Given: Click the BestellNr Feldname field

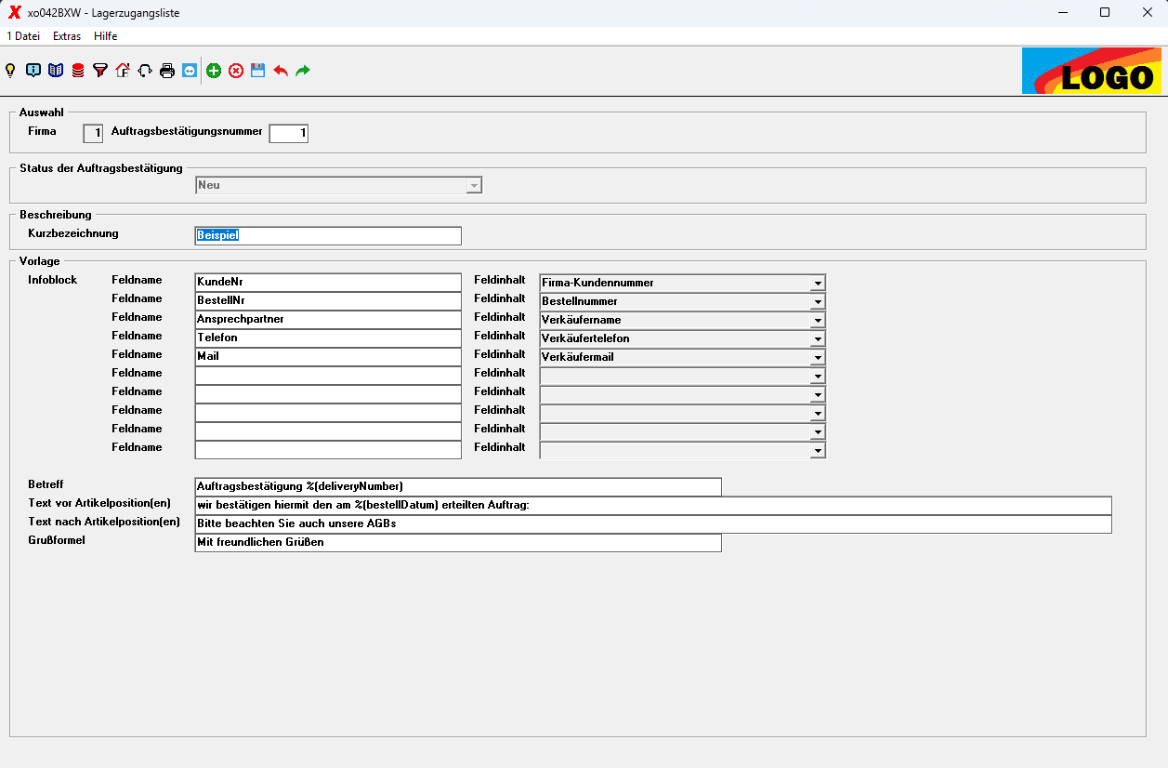Looking at the screenshot, I should 328,301.
